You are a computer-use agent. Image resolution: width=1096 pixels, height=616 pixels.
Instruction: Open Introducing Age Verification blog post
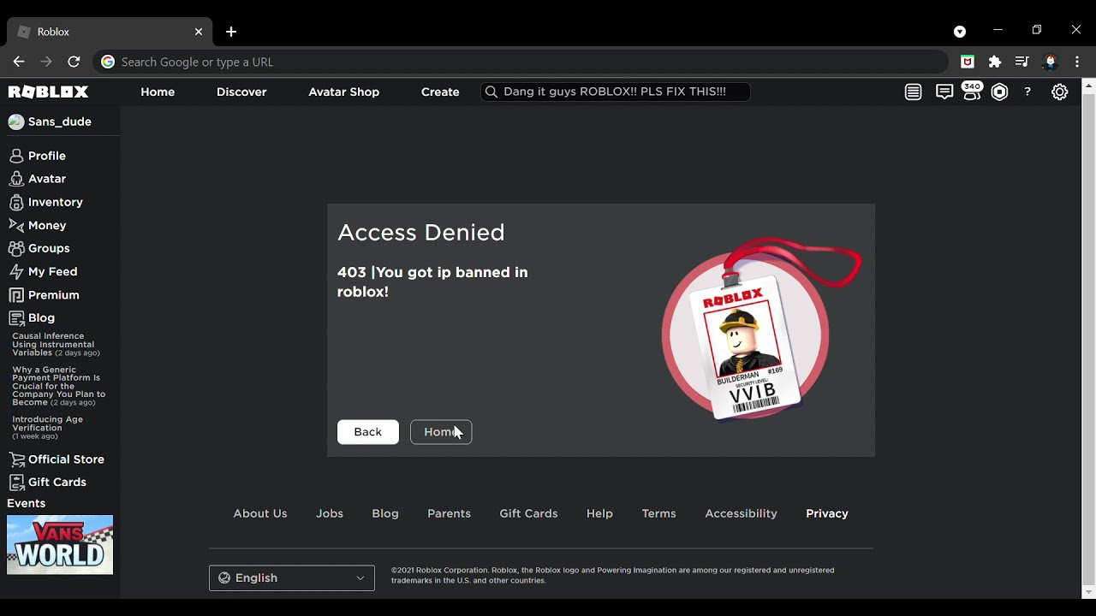48,428
